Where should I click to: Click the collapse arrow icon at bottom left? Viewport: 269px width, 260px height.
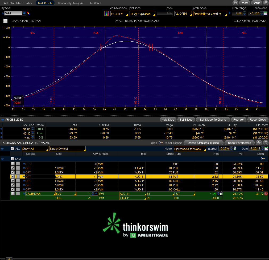pos(9,259)
